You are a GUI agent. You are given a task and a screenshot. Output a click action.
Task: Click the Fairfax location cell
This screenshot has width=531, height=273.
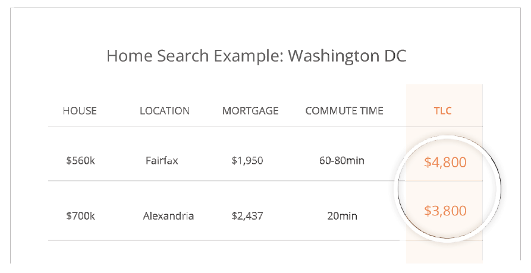(x=162, y=160)
